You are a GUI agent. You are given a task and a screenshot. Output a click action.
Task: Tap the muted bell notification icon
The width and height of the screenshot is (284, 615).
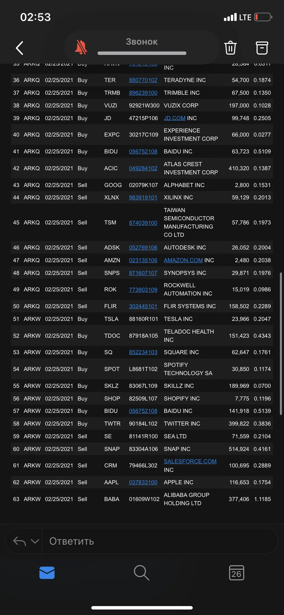coord(81,47)
